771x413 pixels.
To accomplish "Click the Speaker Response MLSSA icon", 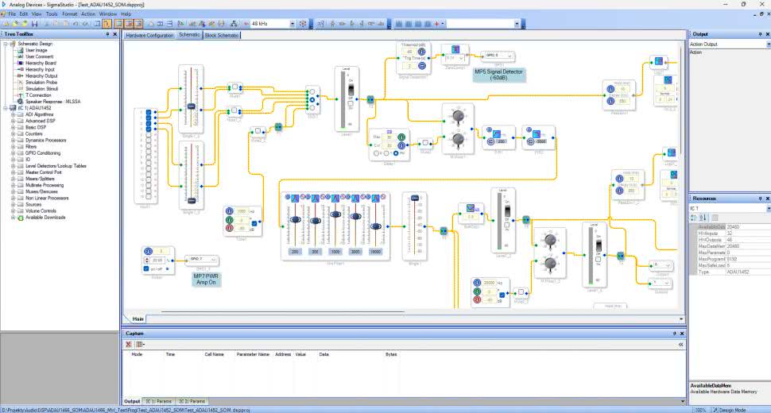I will [x=20, y=102].
